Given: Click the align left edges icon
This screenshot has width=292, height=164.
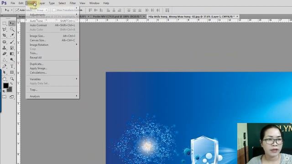Looking at the screenshot, I should coord(109,10).
